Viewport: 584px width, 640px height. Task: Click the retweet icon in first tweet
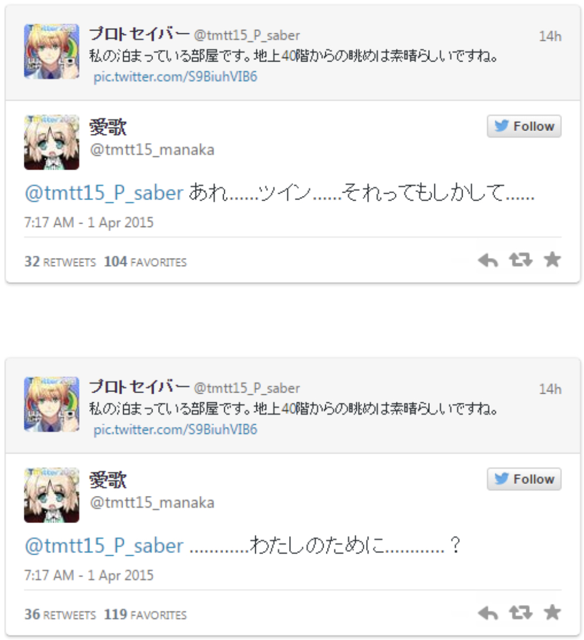click(520, 260)
